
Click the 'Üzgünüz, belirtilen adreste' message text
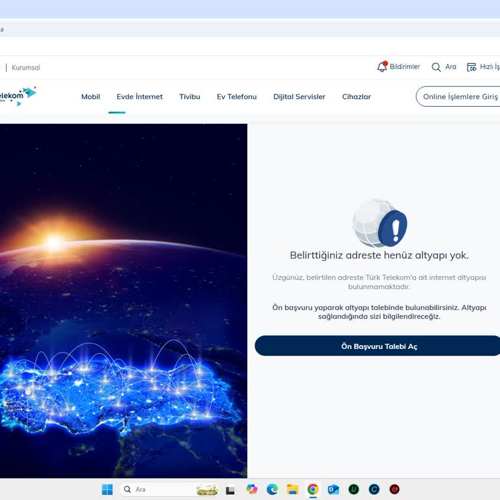point(379,282)
